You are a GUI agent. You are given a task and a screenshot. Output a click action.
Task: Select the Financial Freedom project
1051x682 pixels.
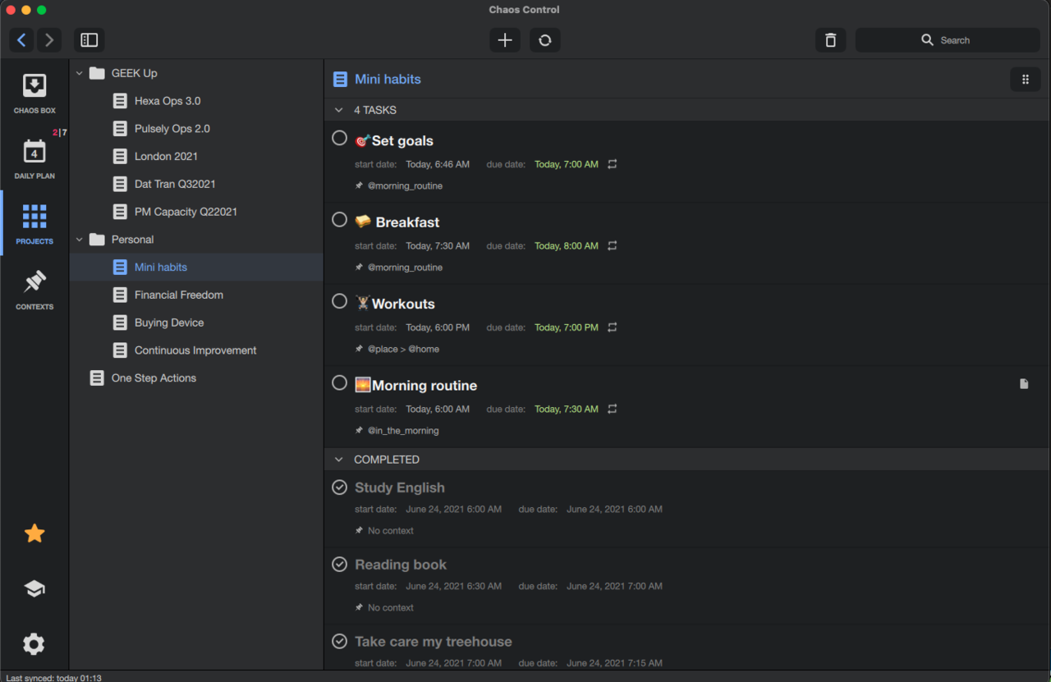(x=178, y=295)
